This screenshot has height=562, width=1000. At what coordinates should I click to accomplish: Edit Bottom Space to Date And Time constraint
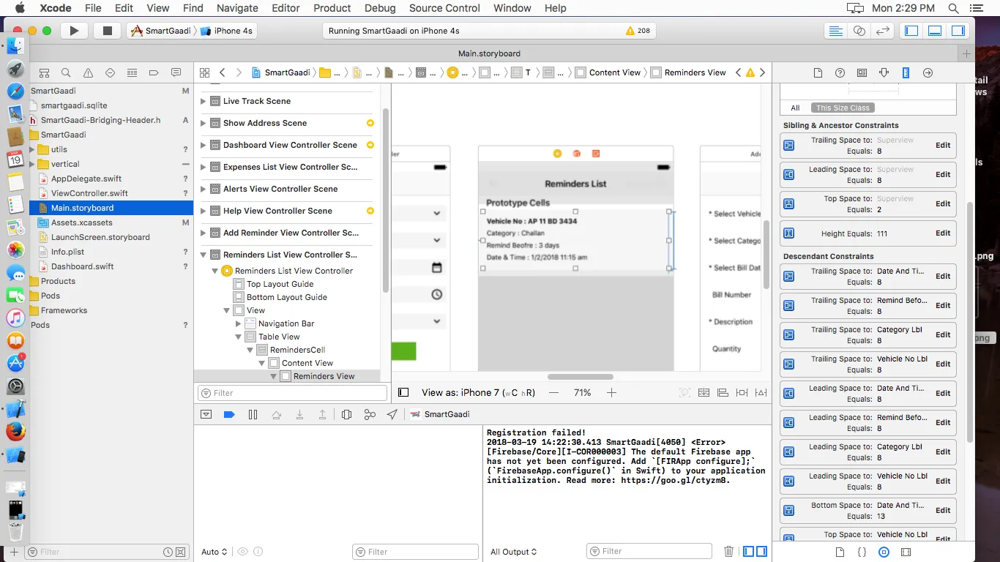(943, 510)
